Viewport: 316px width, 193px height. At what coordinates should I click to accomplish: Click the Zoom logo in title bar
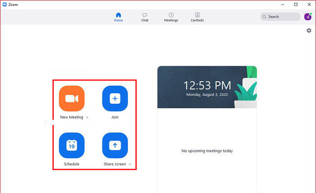5,5
